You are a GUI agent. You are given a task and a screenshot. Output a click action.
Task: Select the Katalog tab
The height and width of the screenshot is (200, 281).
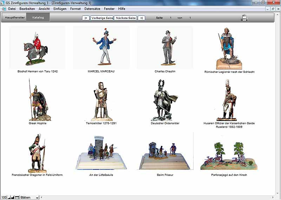(x=38, y=17)
